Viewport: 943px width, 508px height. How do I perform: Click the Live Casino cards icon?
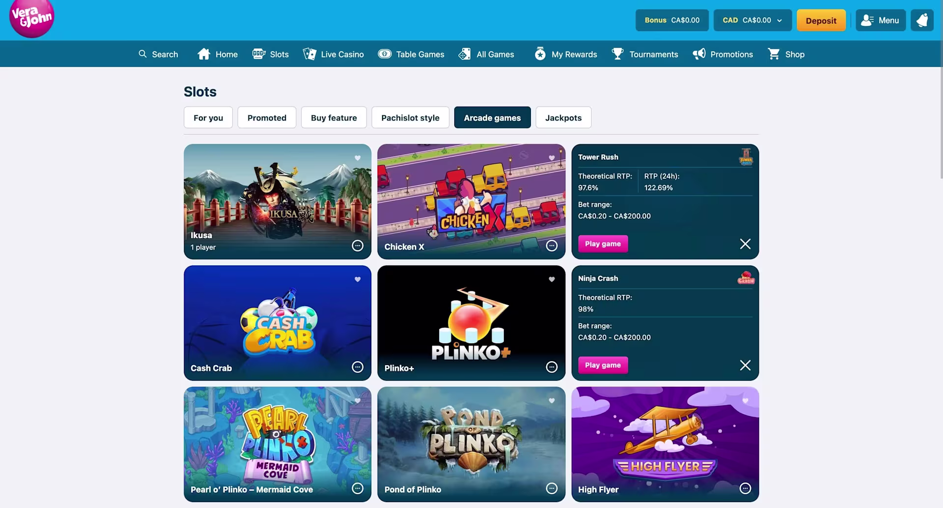pyautogui.click(x=310, y=54)
